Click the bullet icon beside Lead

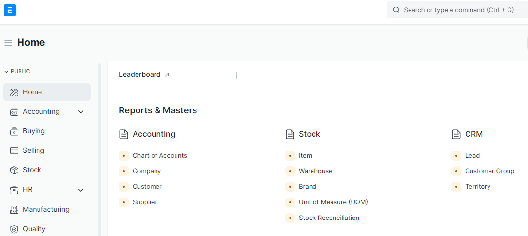[x=456, y=156]
